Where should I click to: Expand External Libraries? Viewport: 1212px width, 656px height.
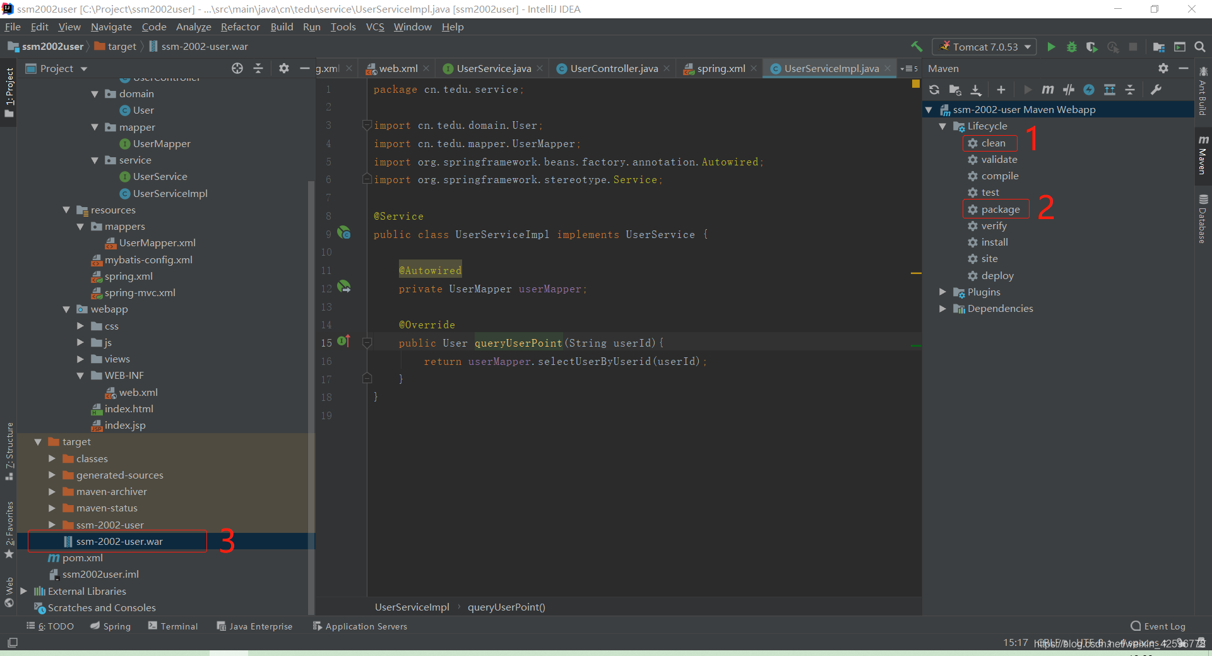click(x=23, y=591)
